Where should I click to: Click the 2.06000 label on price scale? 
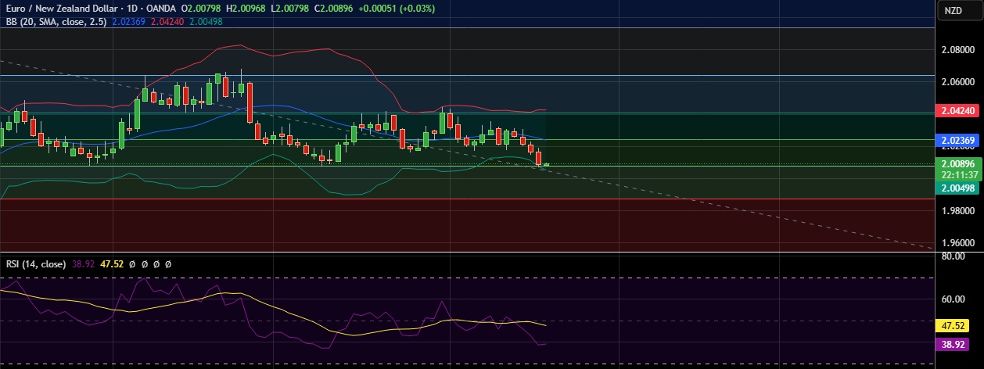click(x=957, y=81)
